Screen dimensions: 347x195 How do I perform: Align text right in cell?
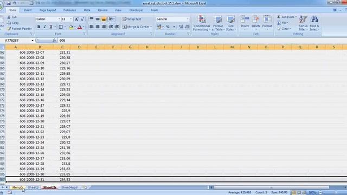104,27
